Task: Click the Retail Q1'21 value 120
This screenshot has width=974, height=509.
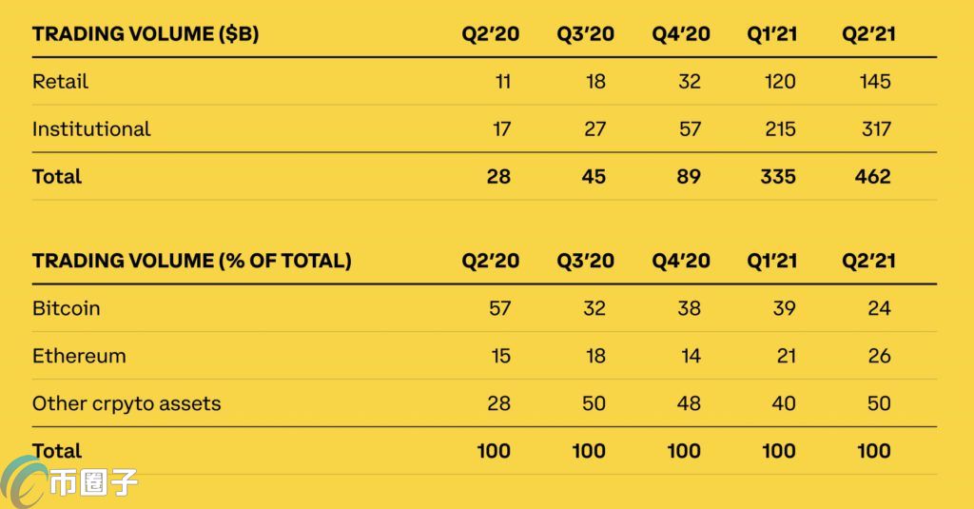Action: click(780, 82)
